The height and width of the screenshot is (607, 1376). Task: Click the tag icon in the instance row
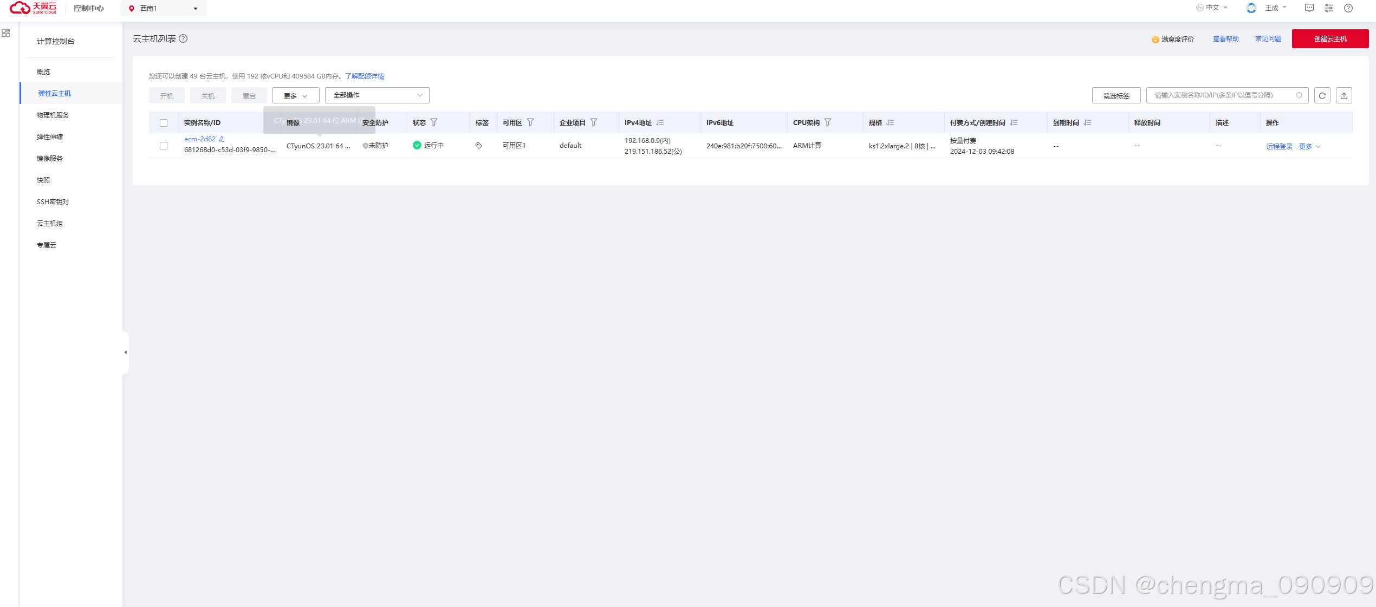[x=478, y=146]
